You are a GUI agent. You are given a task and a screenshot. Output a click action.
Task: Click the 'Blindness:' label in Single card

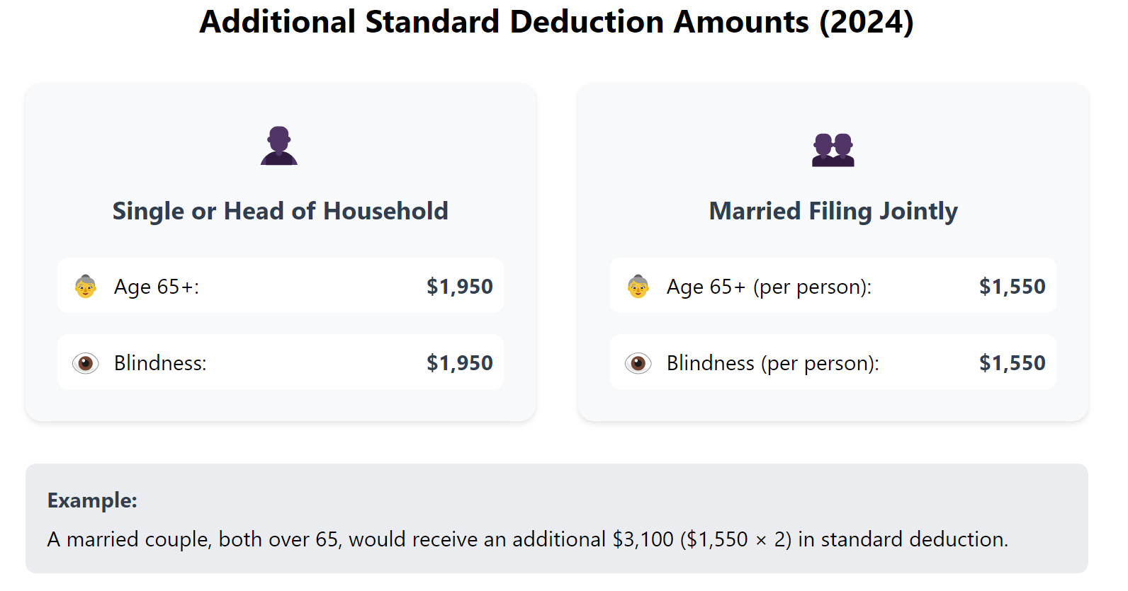coord(160,363)
